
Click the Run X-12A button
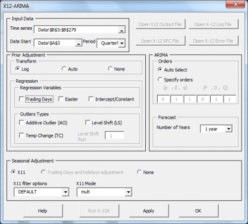point(99,211)
